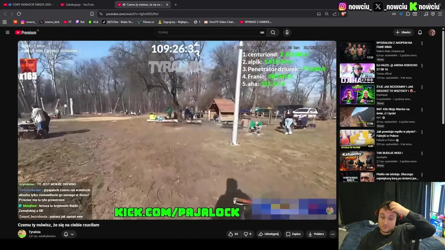Switch to Subskrypcje - YouTube tab
Viewport: 445px width, 250px height.
click(85, 5)
